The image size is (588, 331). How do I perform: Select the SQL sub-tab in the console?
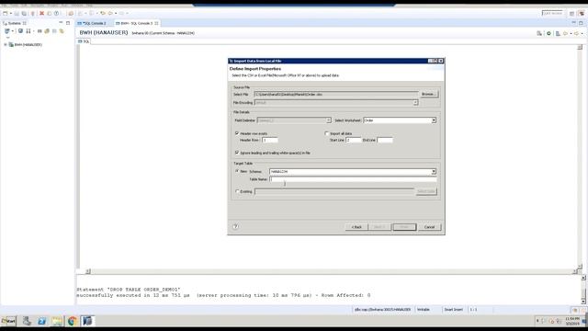pyautogui.click(x=84, y=41)
